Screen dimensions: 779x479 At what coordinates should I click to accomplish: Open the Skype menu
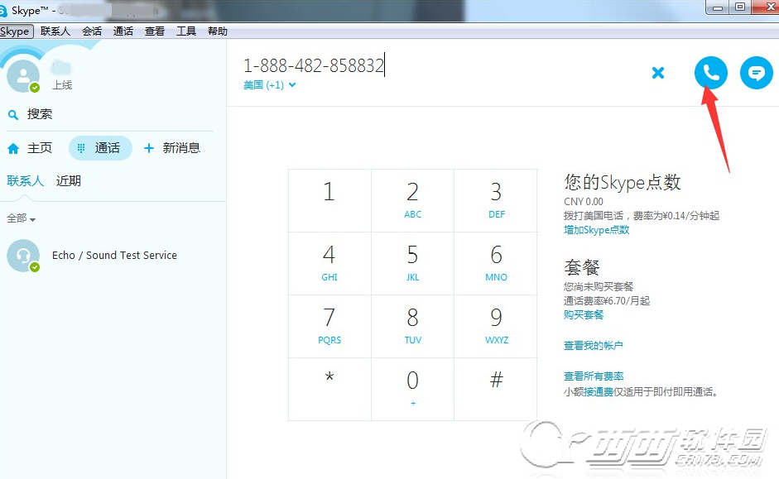pos(15,31)
